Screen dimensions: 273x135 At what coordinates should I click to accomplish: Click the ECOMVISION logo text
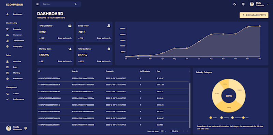(x=14, y=5)
